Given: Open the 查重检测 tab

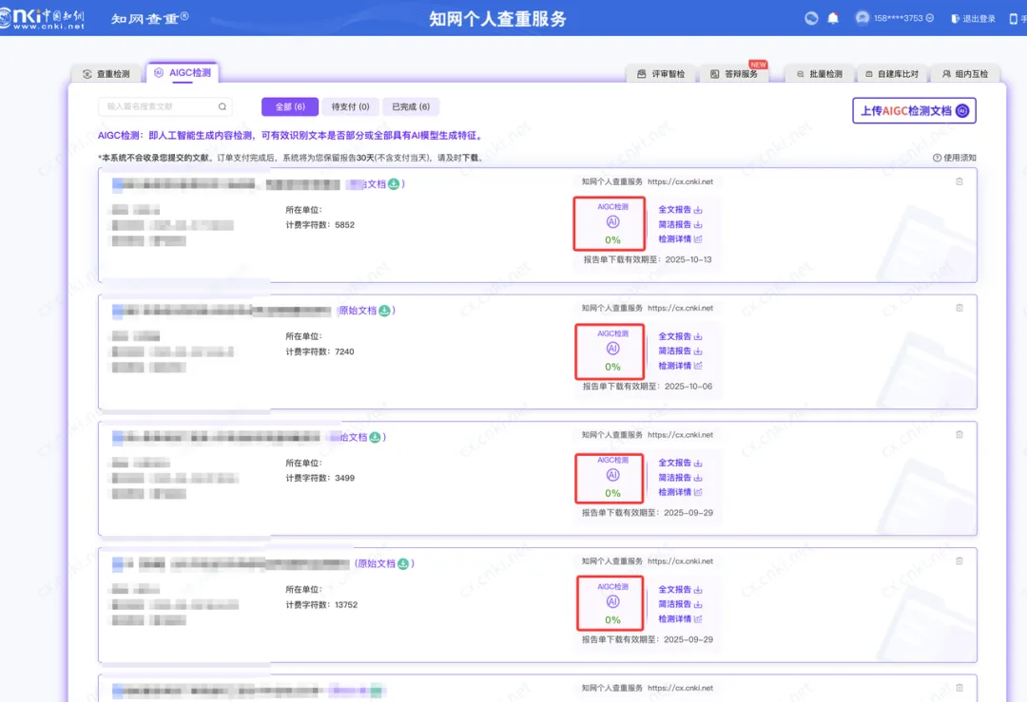Looking at the screenshot, I should [107, 74].
